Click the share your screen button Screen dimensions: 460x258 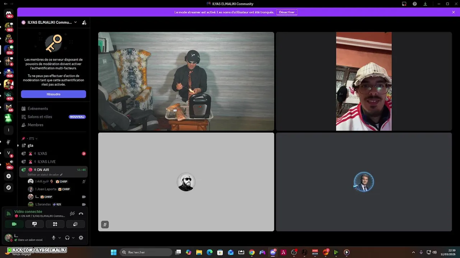point(34,224)
